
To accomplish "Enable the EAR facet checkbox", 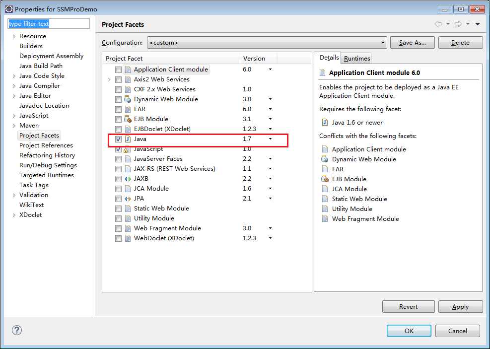I will coord(118,109).
